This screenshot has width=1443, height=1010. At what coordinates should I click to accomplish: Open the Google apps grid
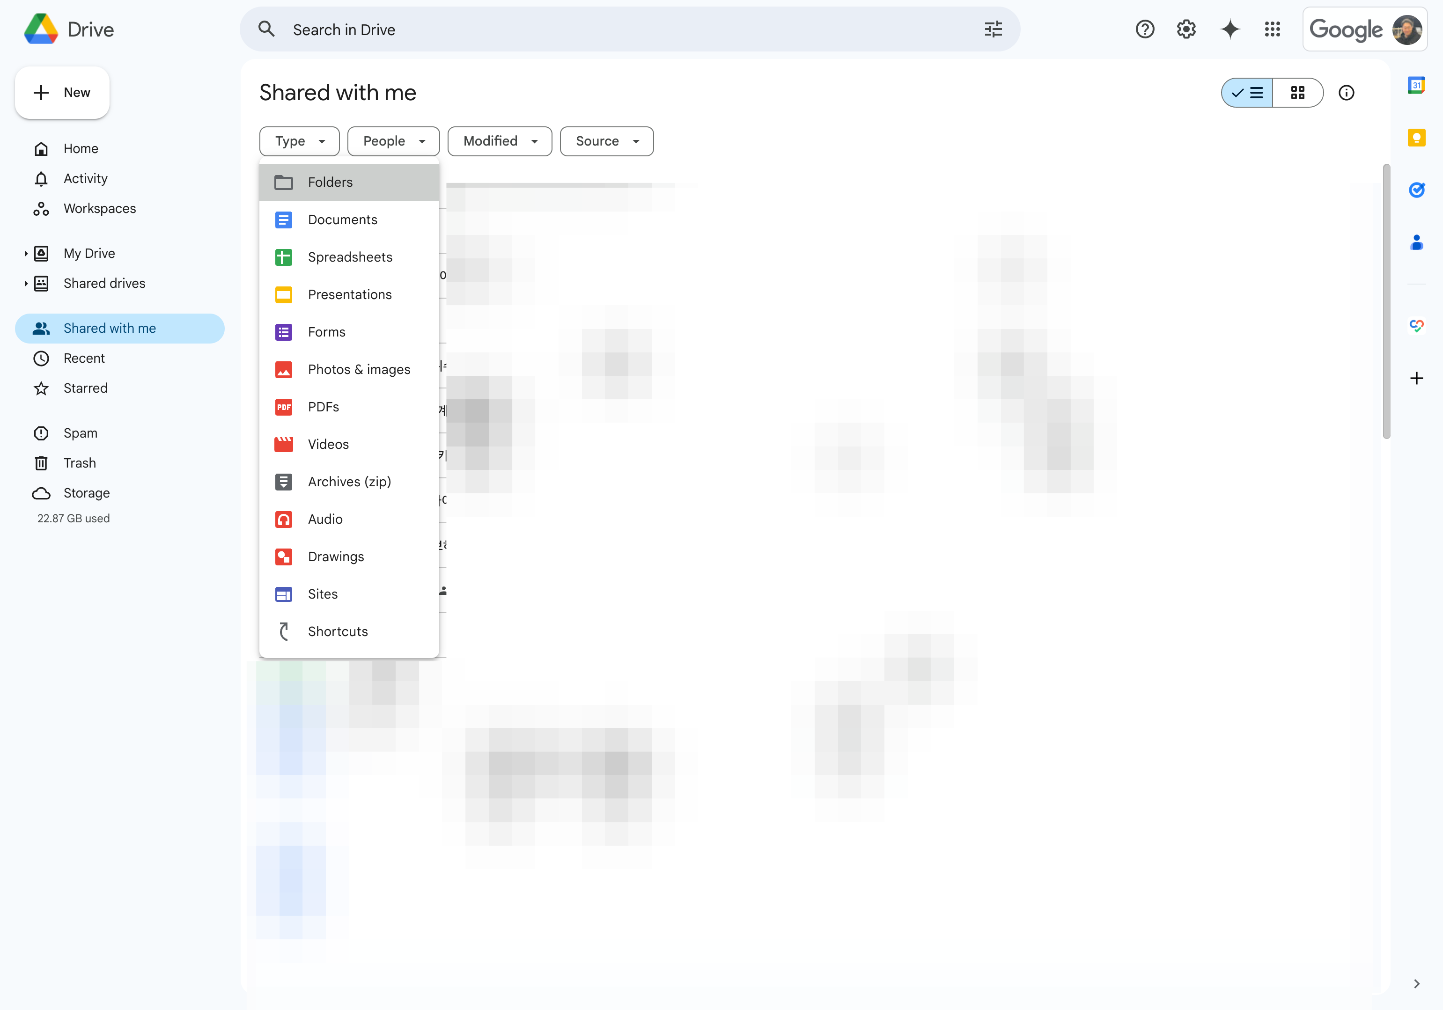pos(1272,29)
